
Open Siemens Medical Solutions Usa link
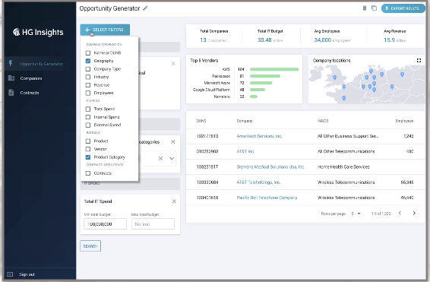coord(270,166)
